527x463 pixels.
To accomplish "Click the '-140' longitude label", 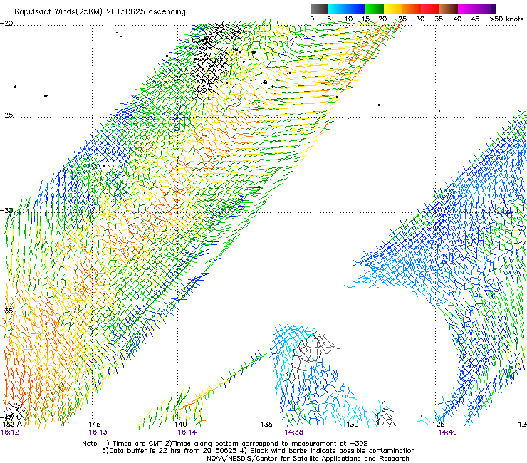I will (x=178, y=425).
